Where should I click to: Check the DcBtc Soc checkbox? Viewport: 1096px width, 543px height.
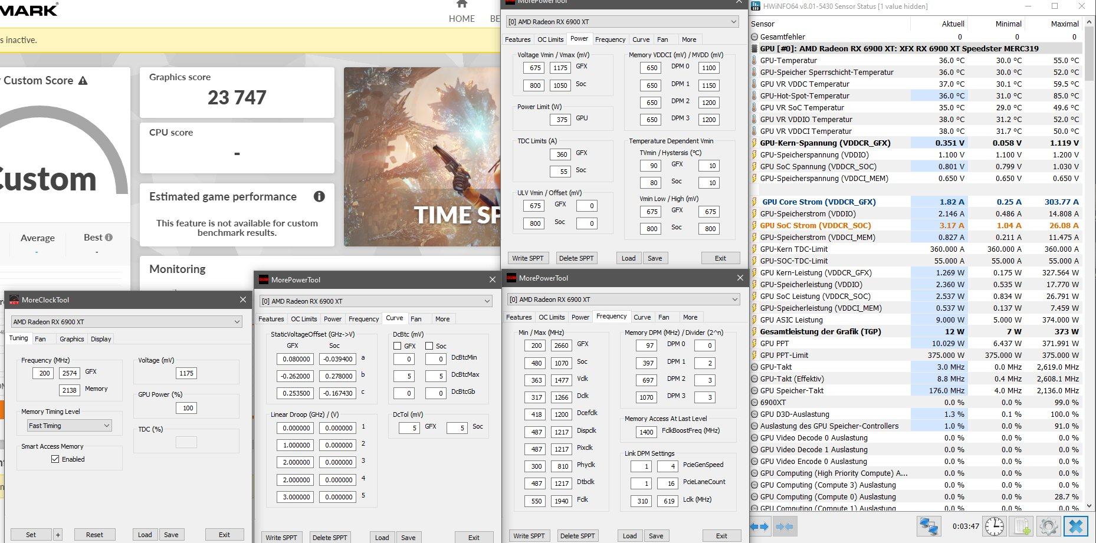[429, 346]
